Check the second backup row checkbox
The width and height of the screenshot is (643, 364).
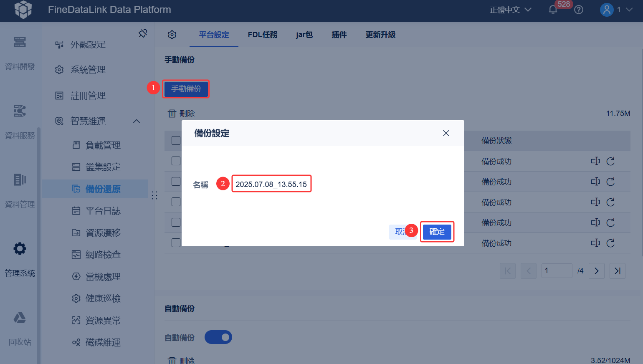[x=176, y=182]
